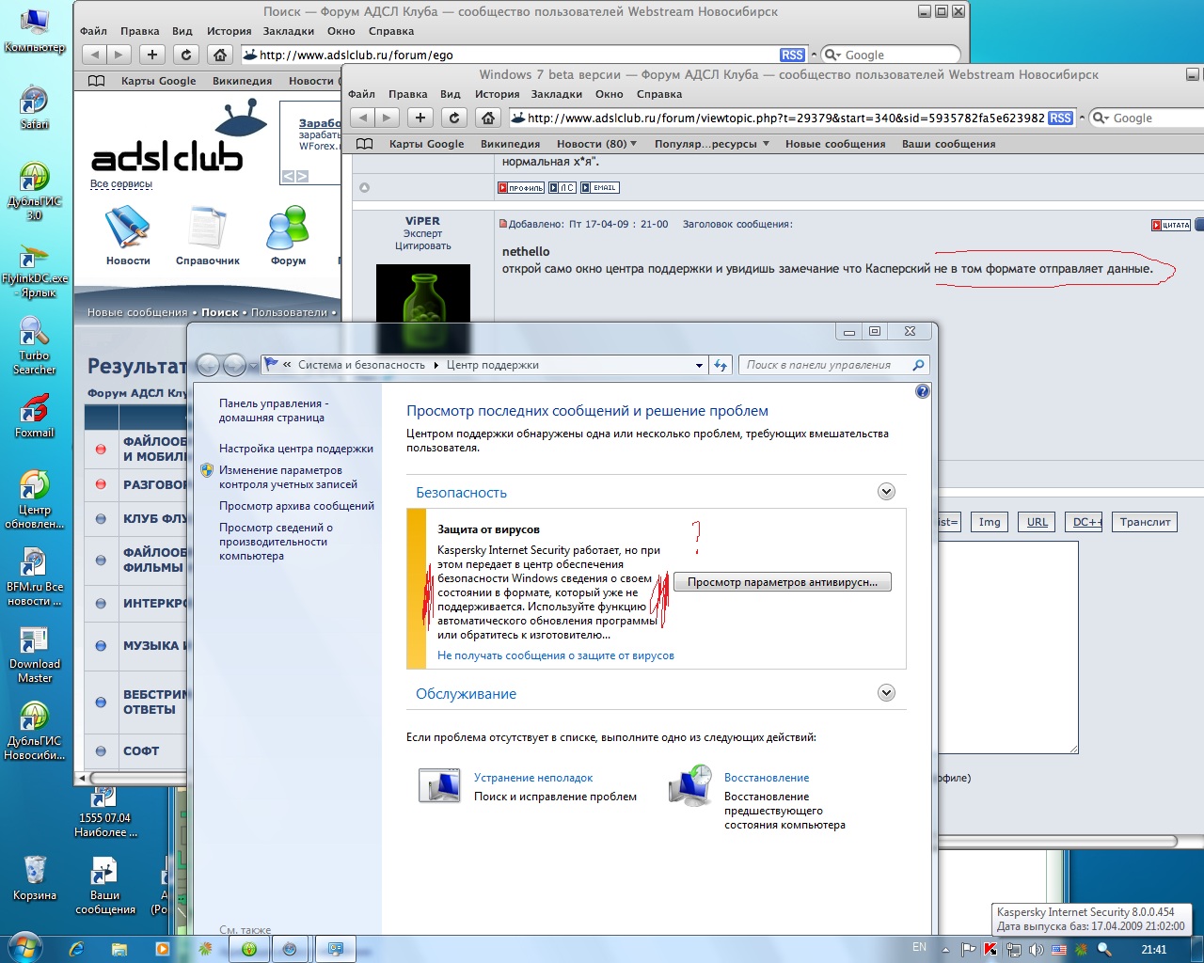
Task: Open the Новости (80) bookmarks dropdown
Action: pos(596,144)
